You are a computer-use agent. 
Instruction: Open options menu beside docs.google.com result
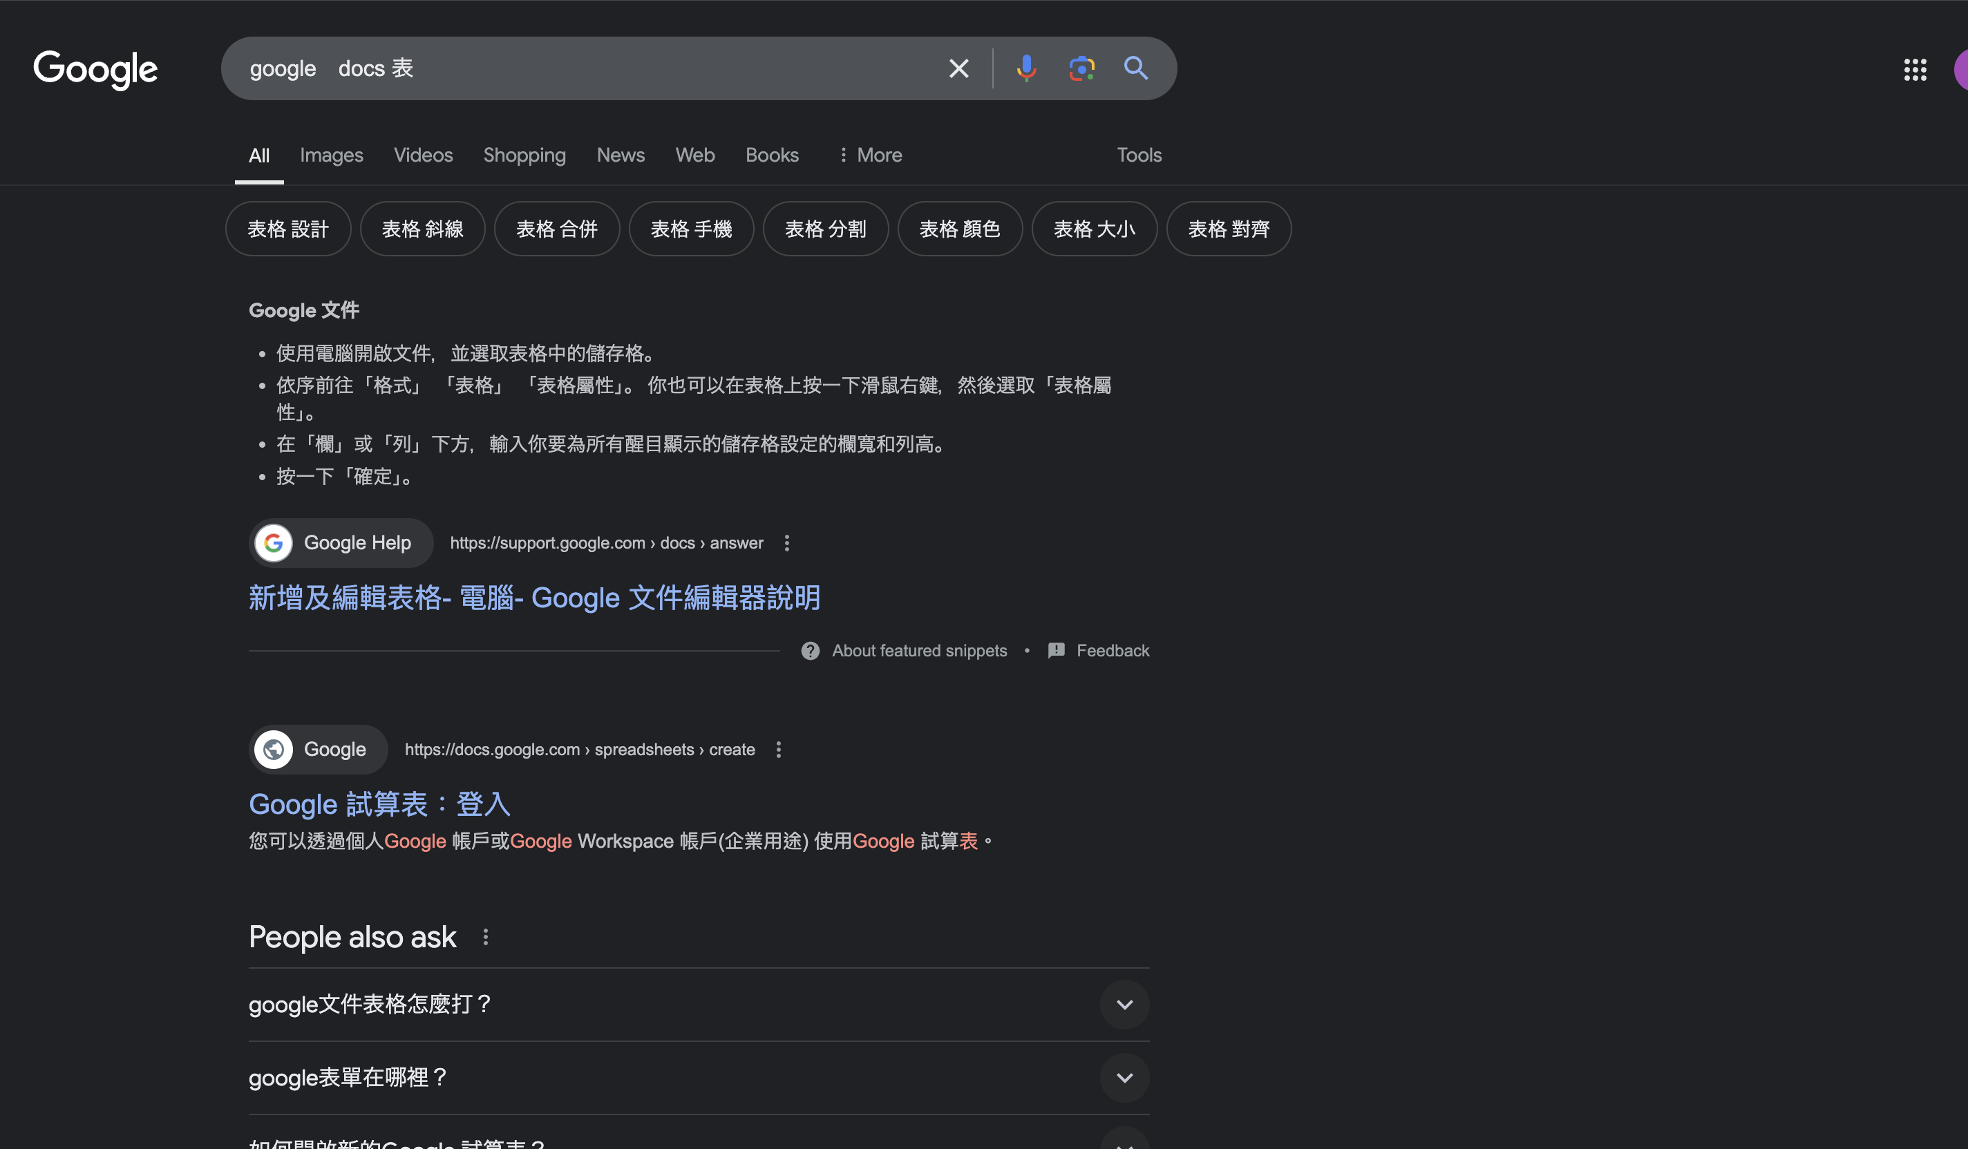tap(778, 750)
